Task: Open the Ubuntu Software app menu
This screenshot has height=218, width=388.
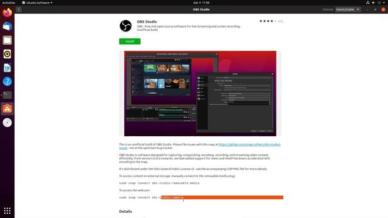Action: [x=37, y=2]
